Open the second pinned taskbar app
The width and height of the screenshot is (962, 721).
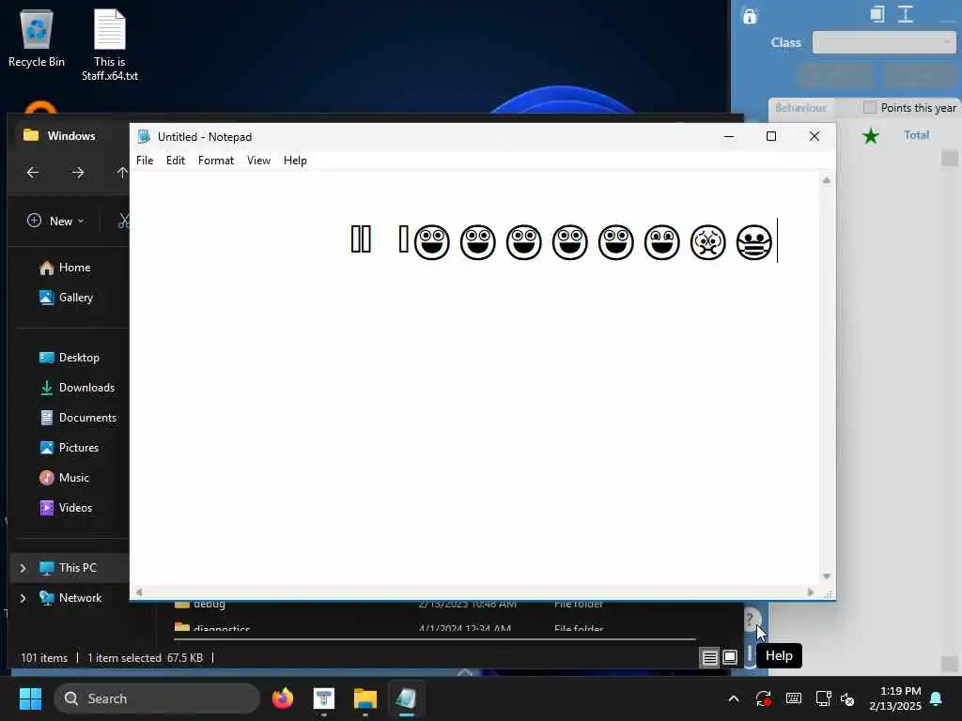(x=324, y=698)
